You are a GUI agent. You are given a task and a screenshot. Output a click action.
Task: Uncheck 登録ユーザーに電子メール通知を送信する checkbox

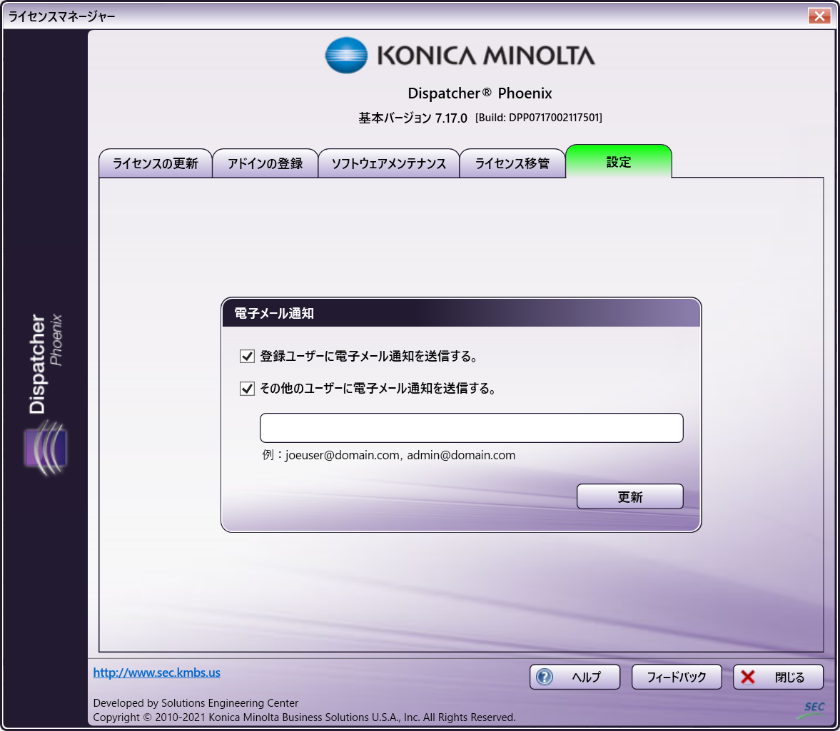[x=247, y=356]
